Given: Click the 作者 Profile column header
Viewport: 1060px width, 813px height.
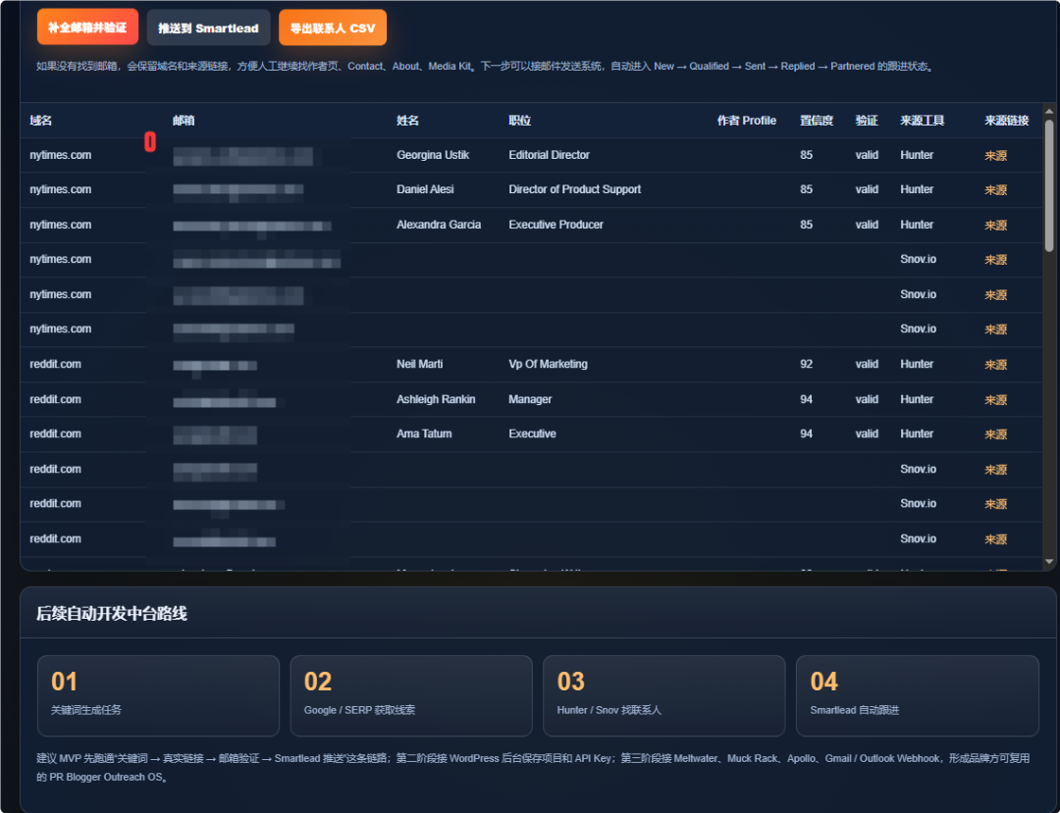Looking at the screenshot, I should [x=746, y=121].
